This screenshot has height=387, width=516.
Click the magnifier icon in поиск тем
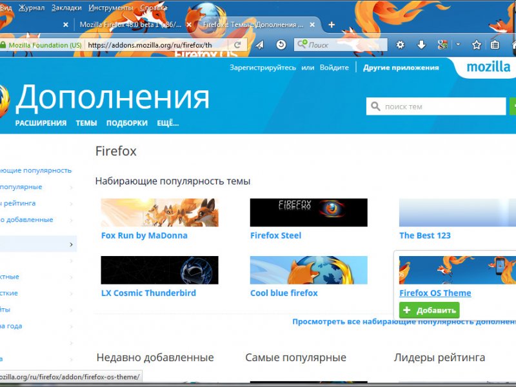click(375, 106)
